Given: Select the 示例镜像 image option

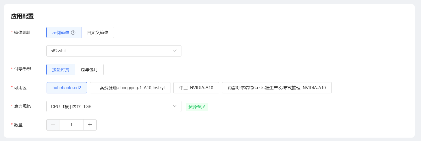Looking at the screenshot, I should click(x=61, y=33).
